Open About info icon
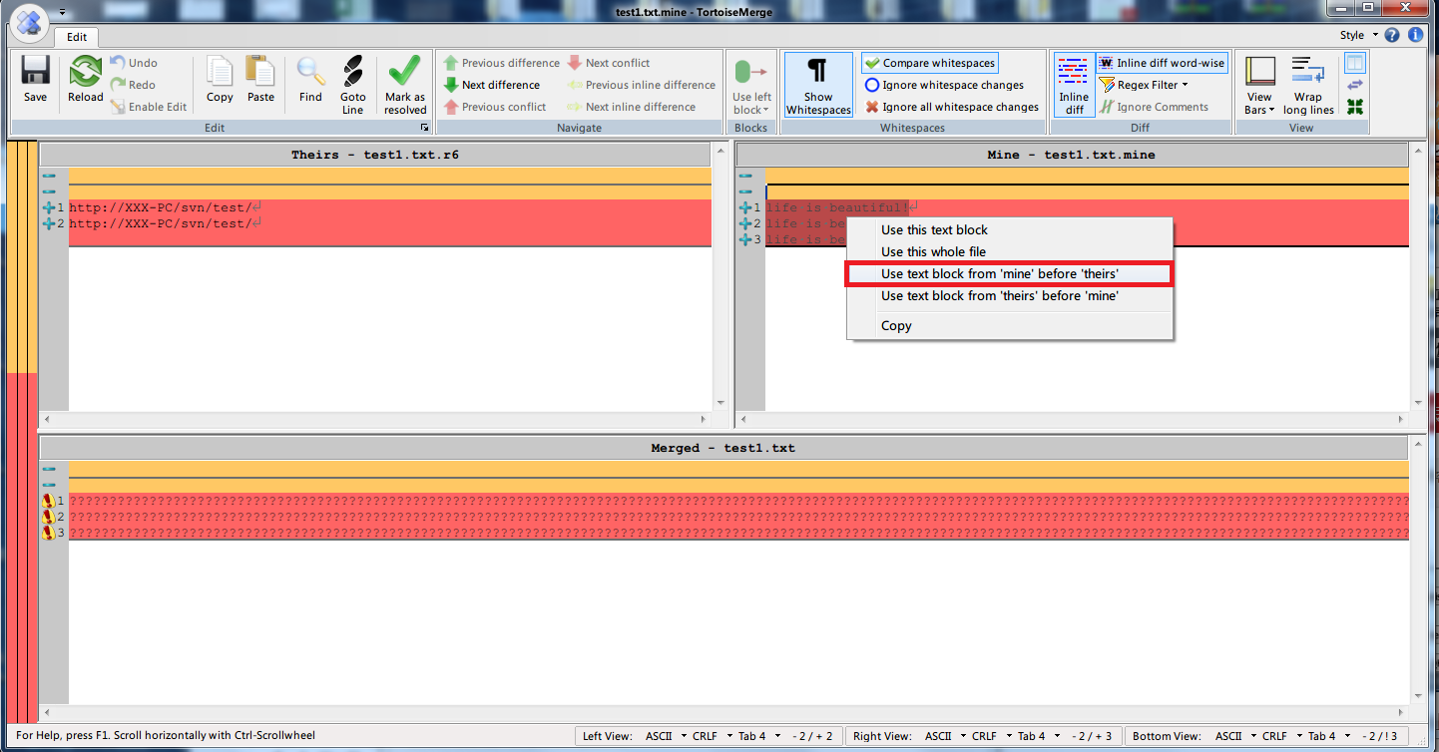 1415,35
